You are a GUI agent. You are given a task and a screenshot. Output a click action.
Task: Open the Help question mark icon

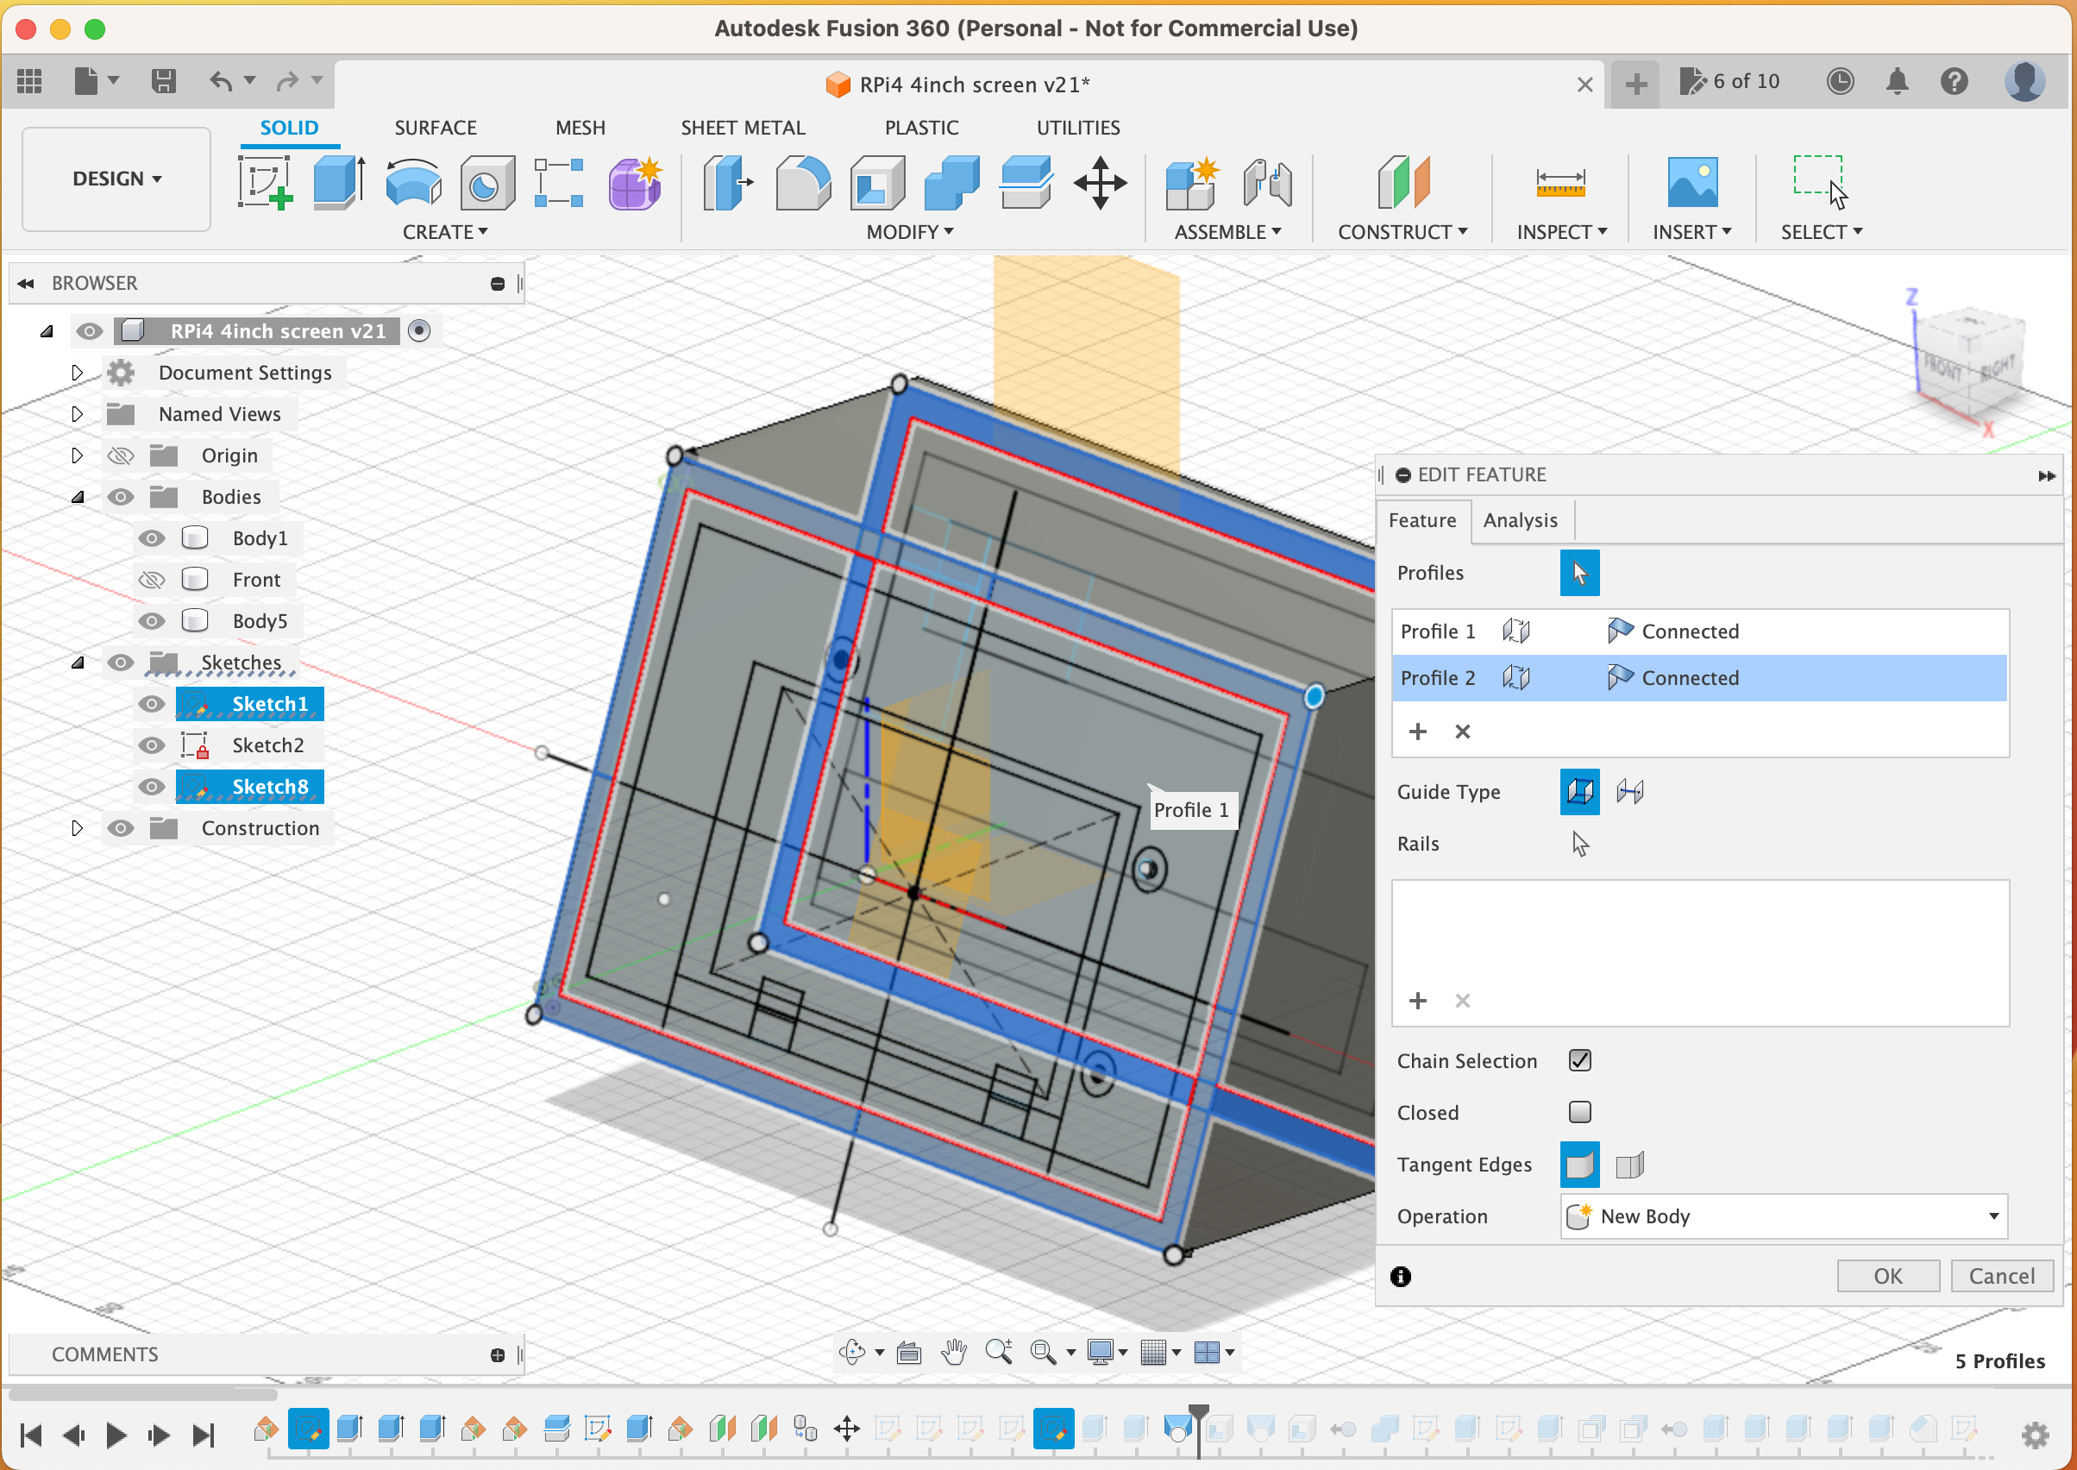point(1955,81)
